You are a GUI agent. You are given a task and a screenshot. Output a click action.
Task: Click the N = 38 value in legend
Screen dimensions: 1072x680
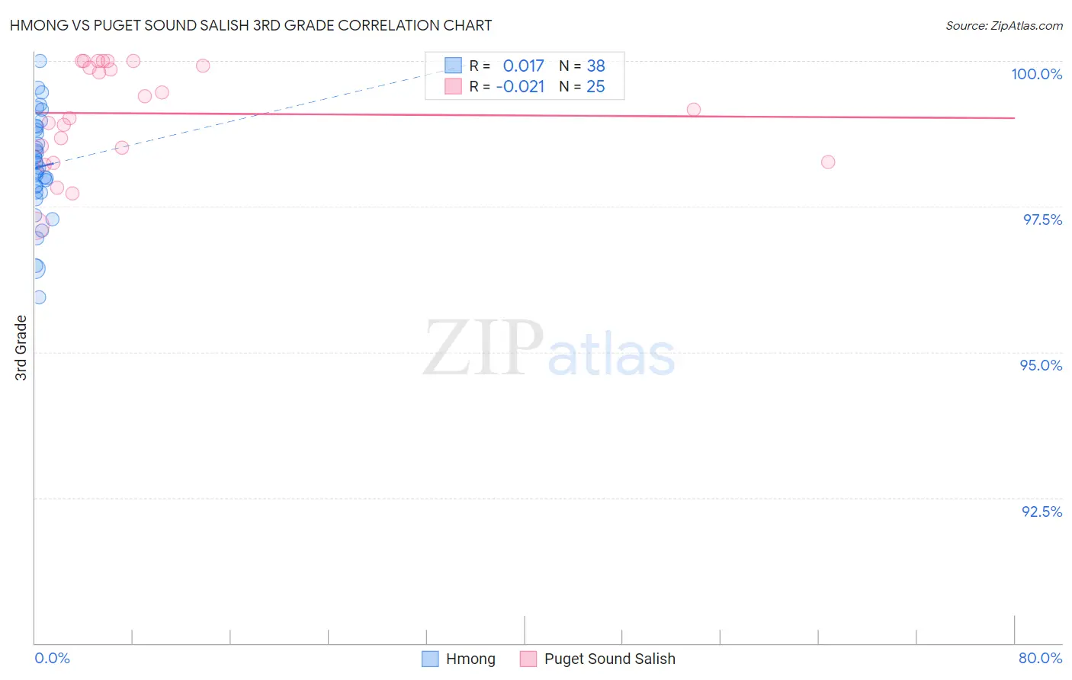tap(582, 66)
